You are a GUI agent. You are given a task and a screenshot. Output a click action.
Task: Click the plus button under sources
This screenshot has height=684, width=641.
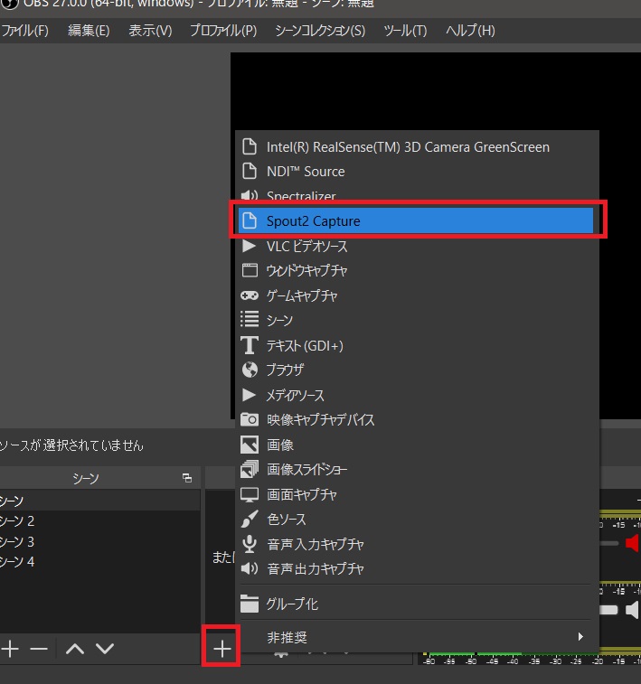click(222, 649)
